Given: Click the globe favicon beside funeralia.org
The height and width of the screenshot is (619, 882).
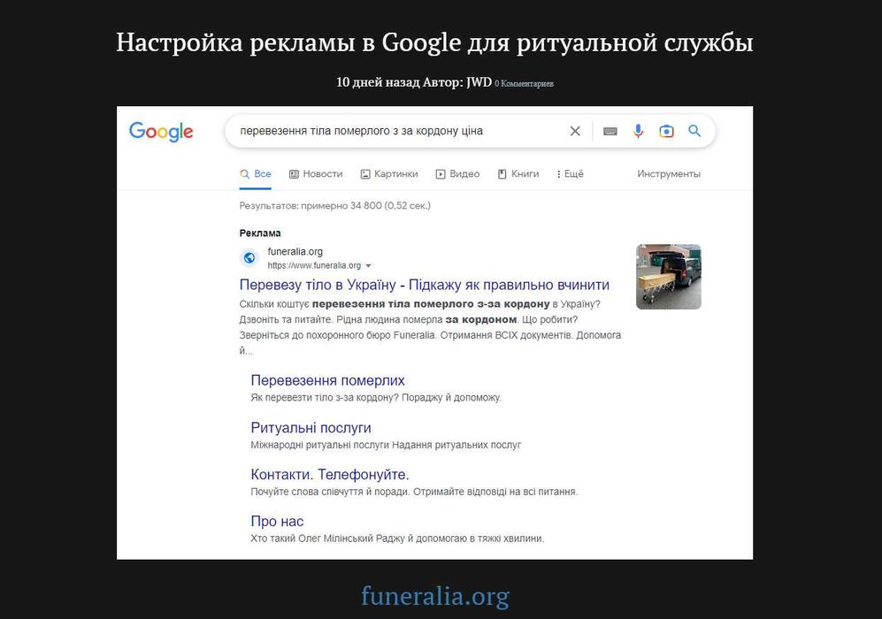Looking at the screenshot, I should point(249,258).
